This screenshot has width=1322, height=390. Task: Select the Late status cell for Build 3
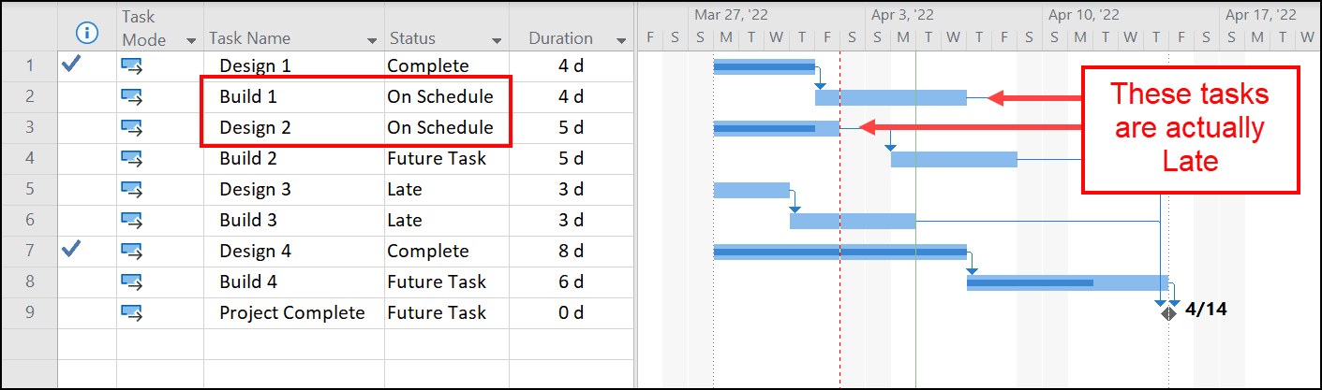pyautogui.click(x=447, y=220)
